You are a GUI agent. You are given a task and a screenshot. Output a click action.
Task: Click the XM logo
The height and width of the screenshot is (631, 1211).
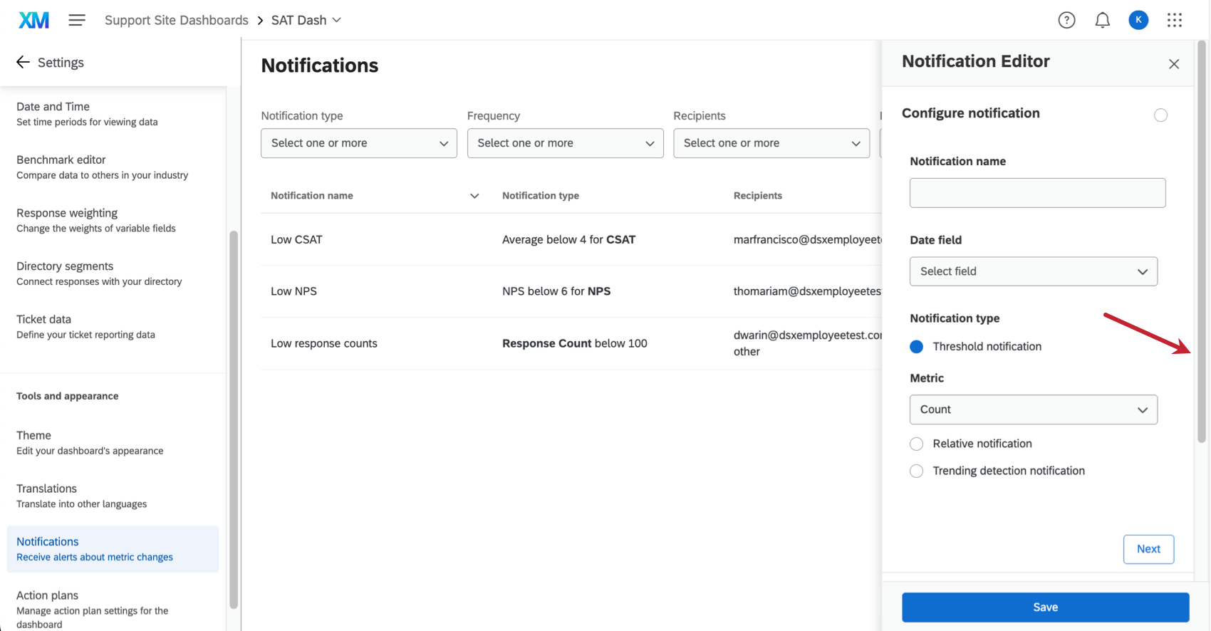click(33, 20)
